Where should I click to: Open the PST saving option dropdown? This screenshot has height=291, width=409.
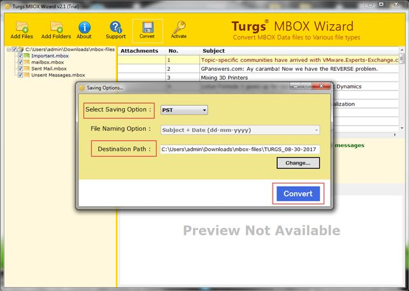(x=184, y=110)
